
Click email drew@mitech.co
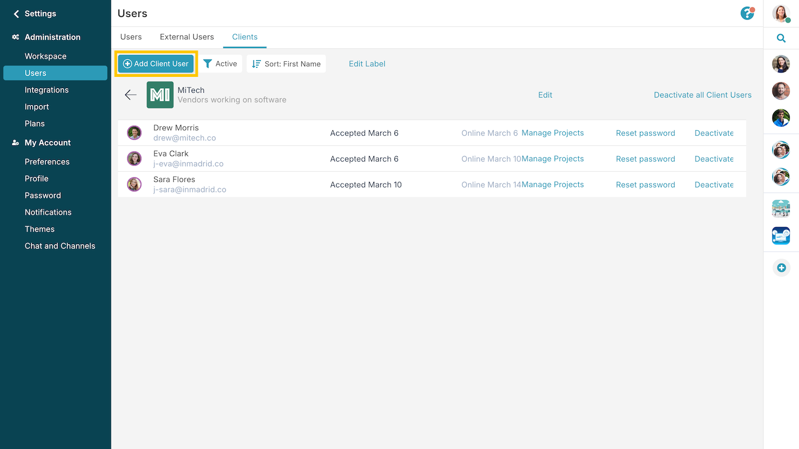pyautogui.click(x=184, y=138)
